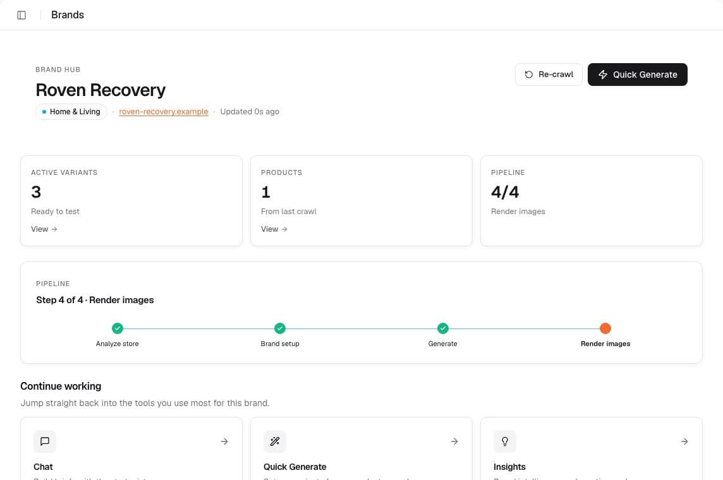Click the Re-crawl button
The height and width of the screenshot is (480, 723).
549,75
